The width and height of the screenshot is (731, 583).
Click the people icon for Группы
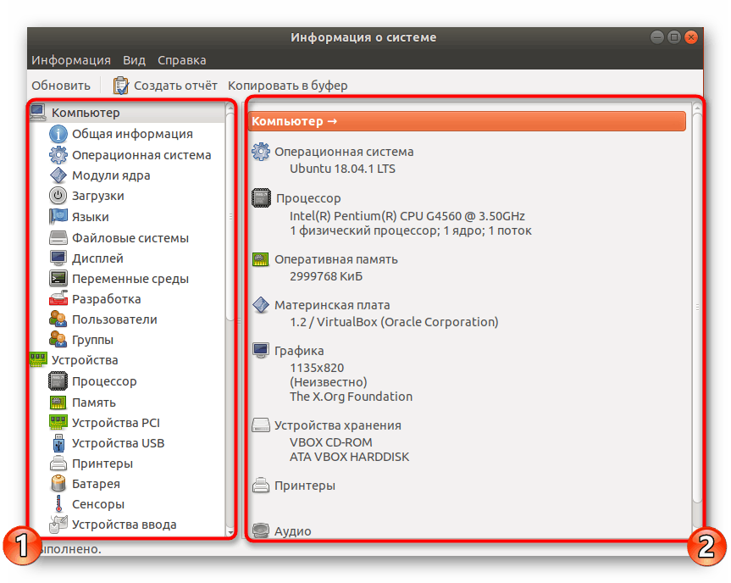click(58, 340)
